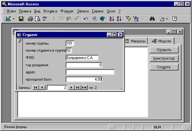Open Print Preview from the toolbar
The image size is (192, 131).
[x=38, y=19]
